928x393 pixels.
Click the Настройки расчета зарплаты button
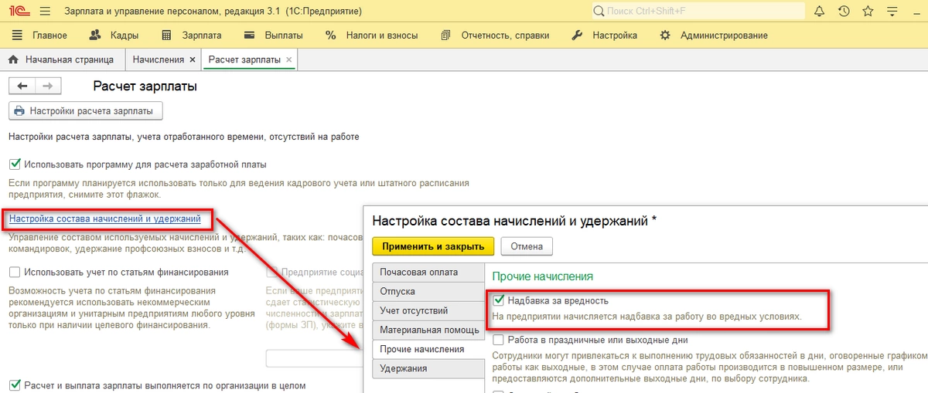point(85,111)
